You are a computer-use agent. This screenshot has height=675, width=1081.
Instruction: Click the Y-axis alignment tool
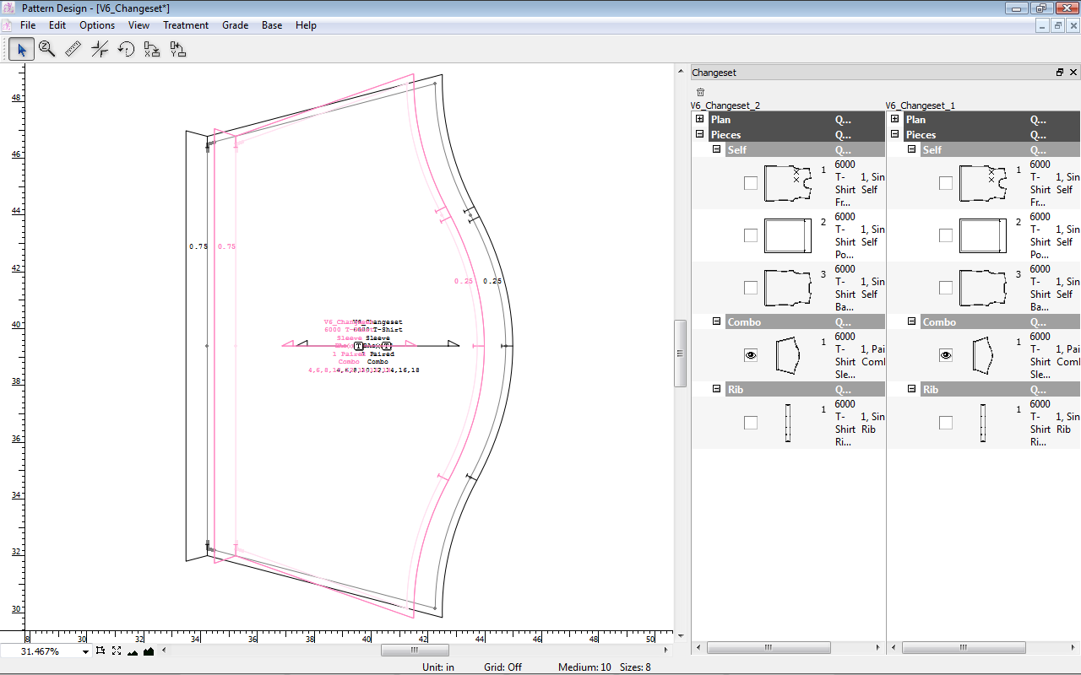point(177,50)
